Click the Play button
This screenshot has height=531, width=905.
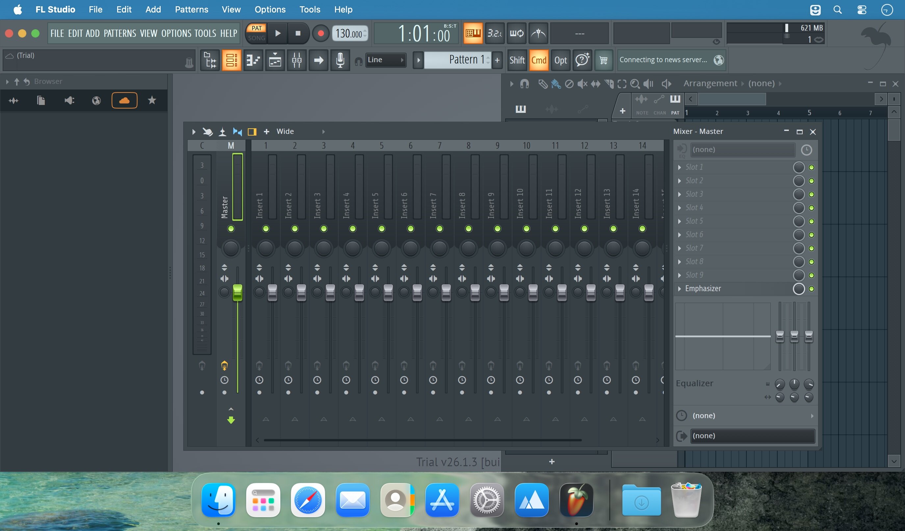click(x=278, y=33)
